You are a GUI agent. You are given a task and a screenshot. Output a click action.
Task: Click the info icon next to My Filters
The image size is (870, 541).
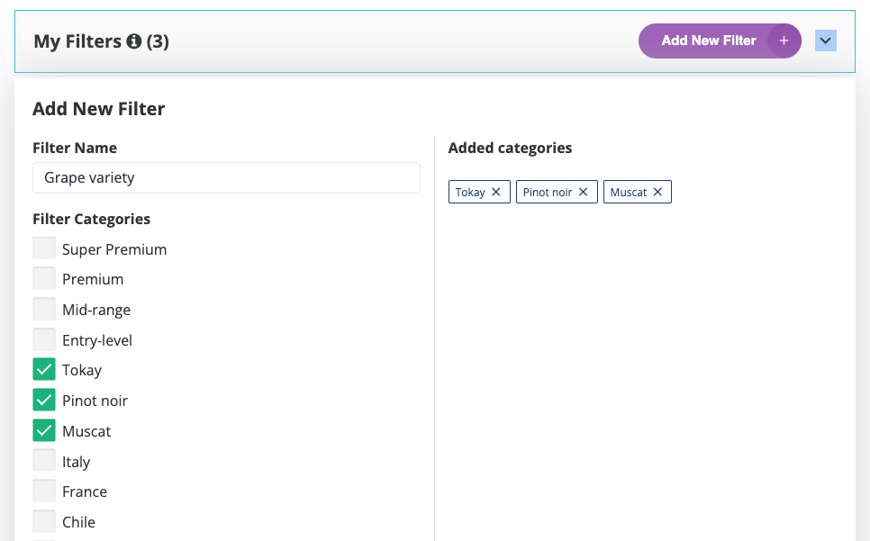point(133,41)
